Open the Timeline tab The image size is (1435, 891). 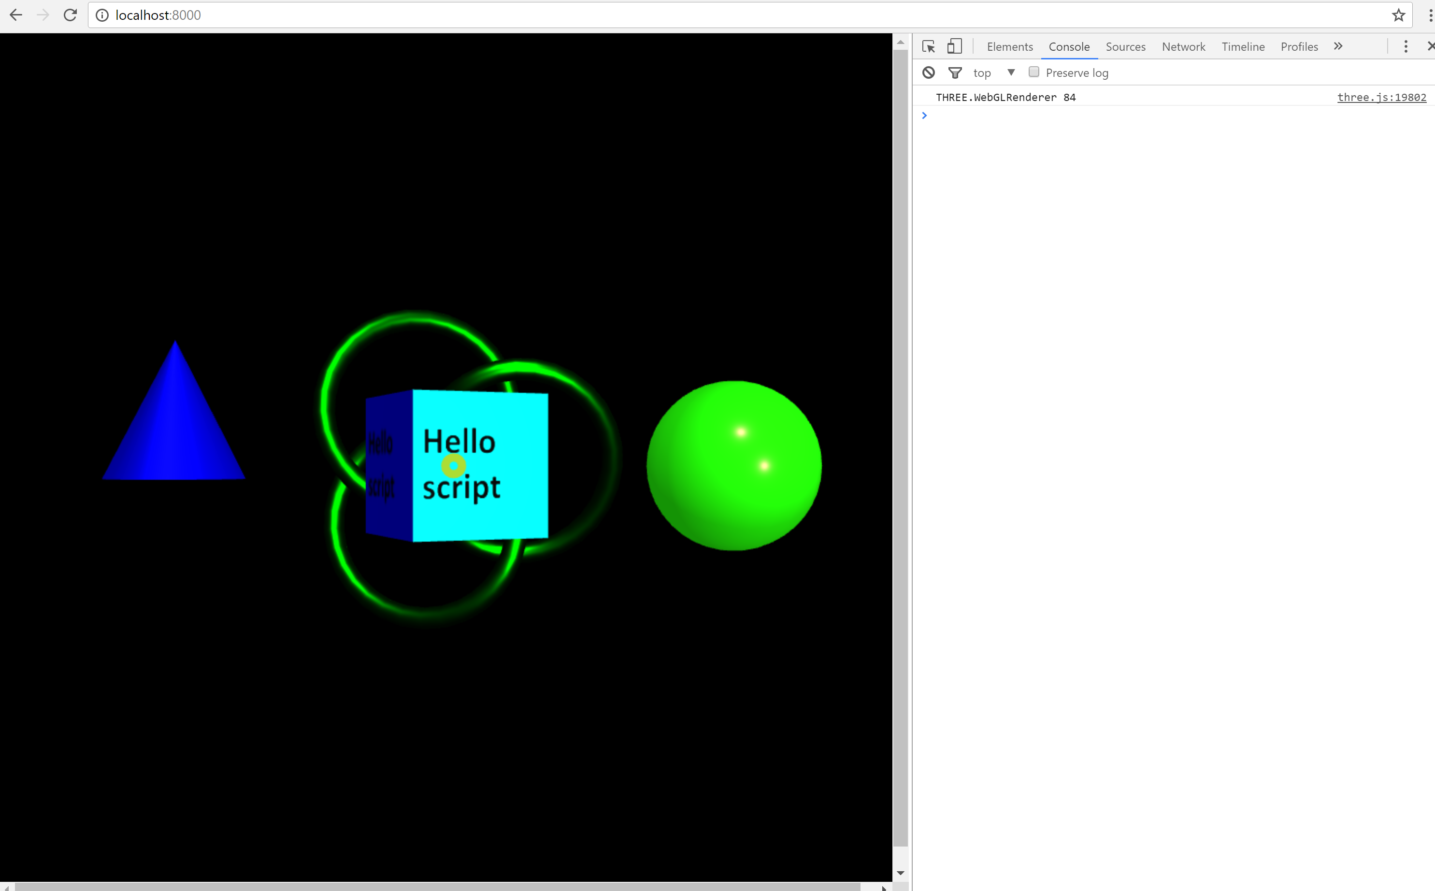pyautogui.click(x=1243, y=46)
